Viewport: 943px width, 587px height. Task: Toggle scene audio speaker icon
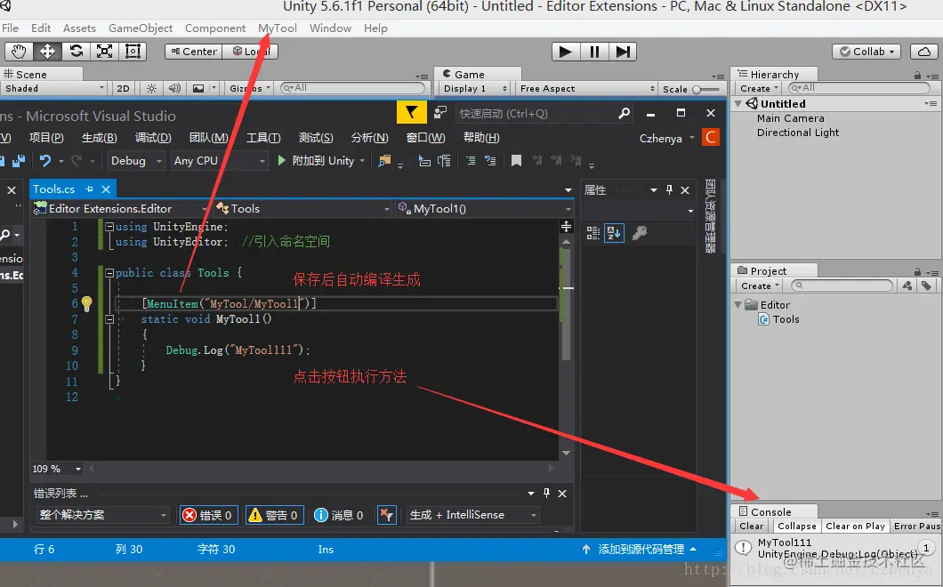click(x=174, y=88)
